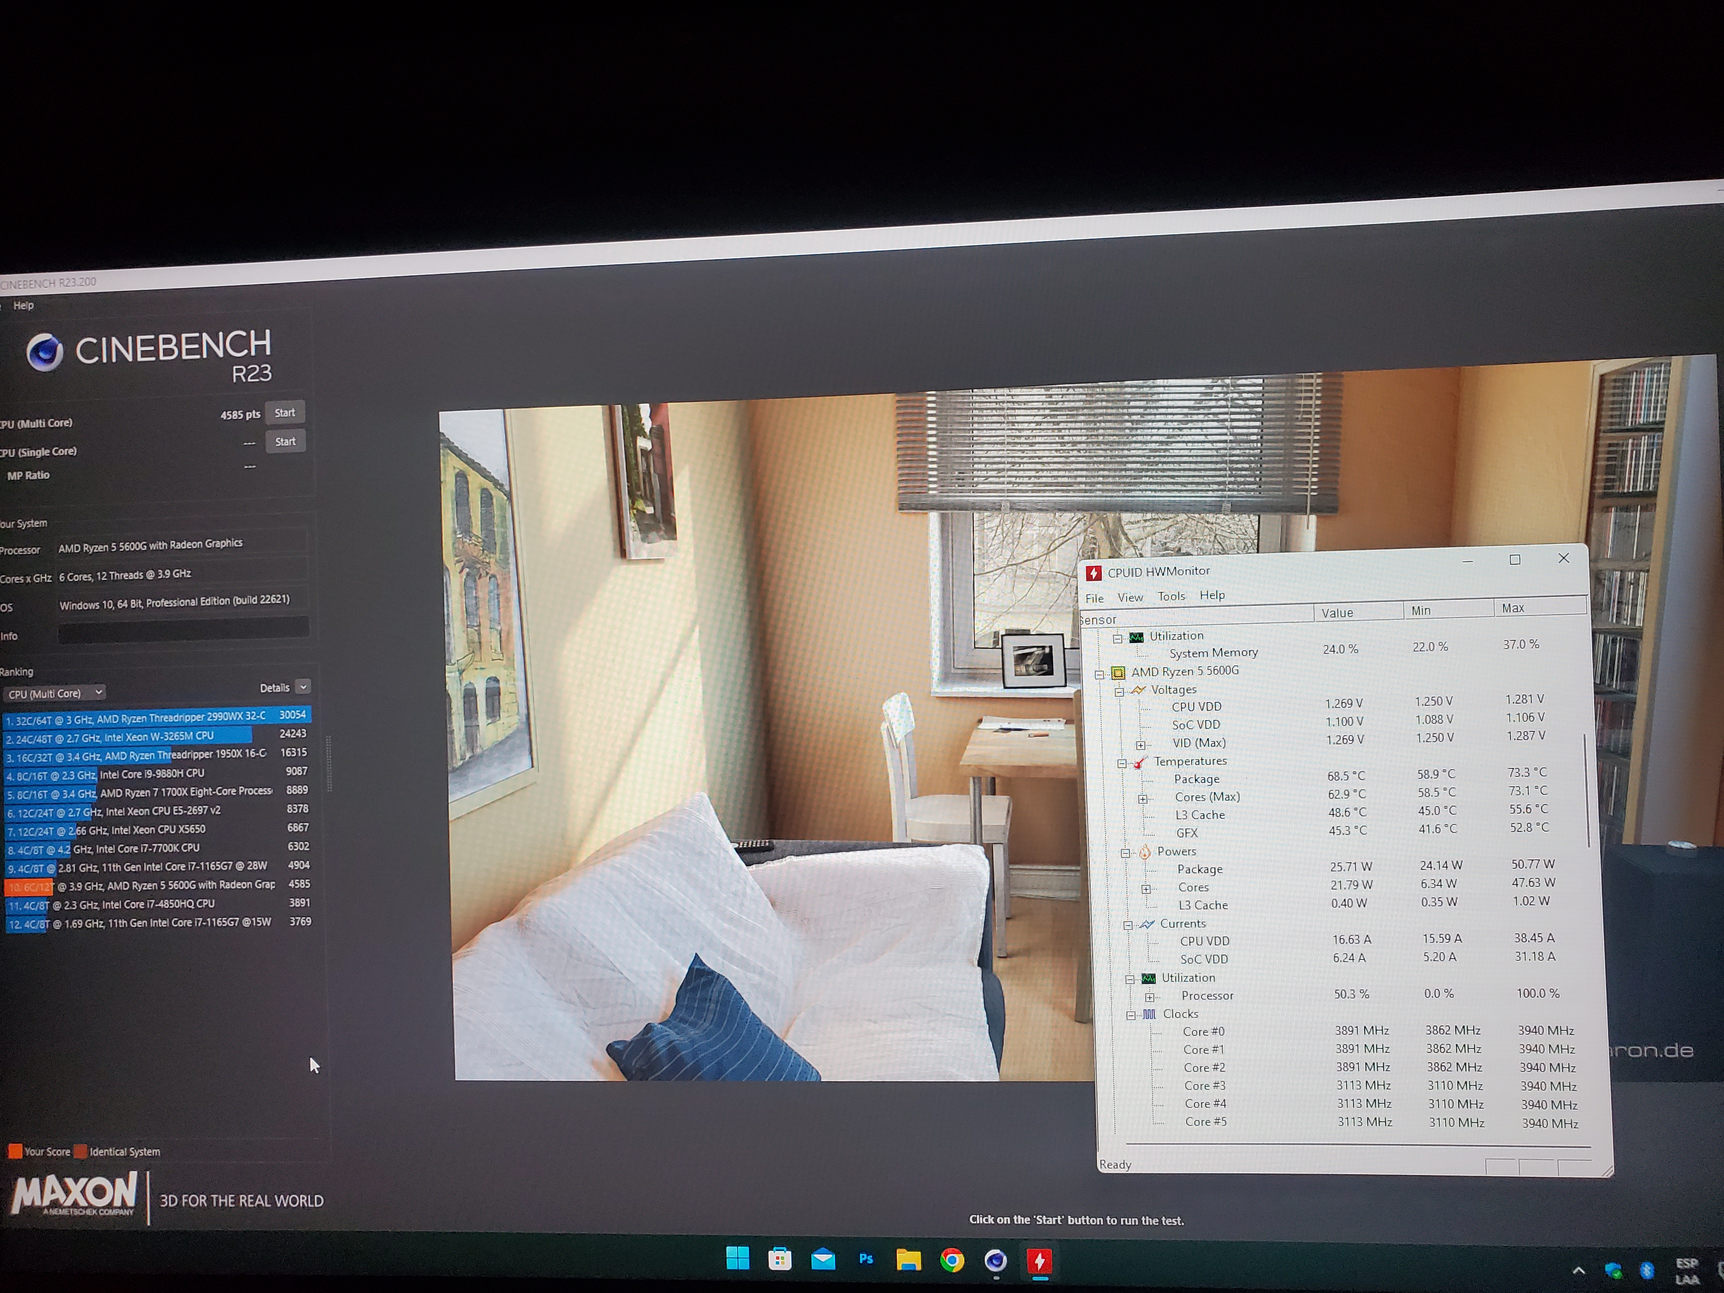Screen dimensions: 1724x1293
Task: Collapse the AMD Ryzen 5 5600G node
Action: (1099, 675)
